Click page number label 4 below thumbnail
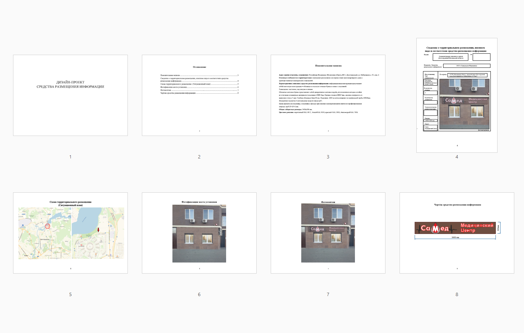This screenshot has width=524, height=333. pyautogui.click(x=457, y=157)
